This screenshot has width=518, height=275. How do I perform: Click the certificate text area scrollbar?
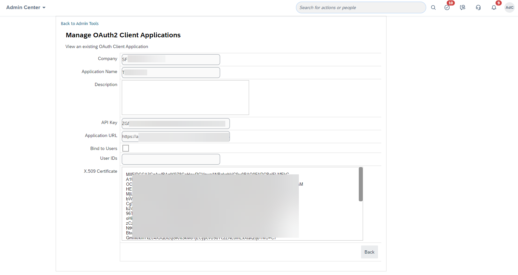(361, 184)
